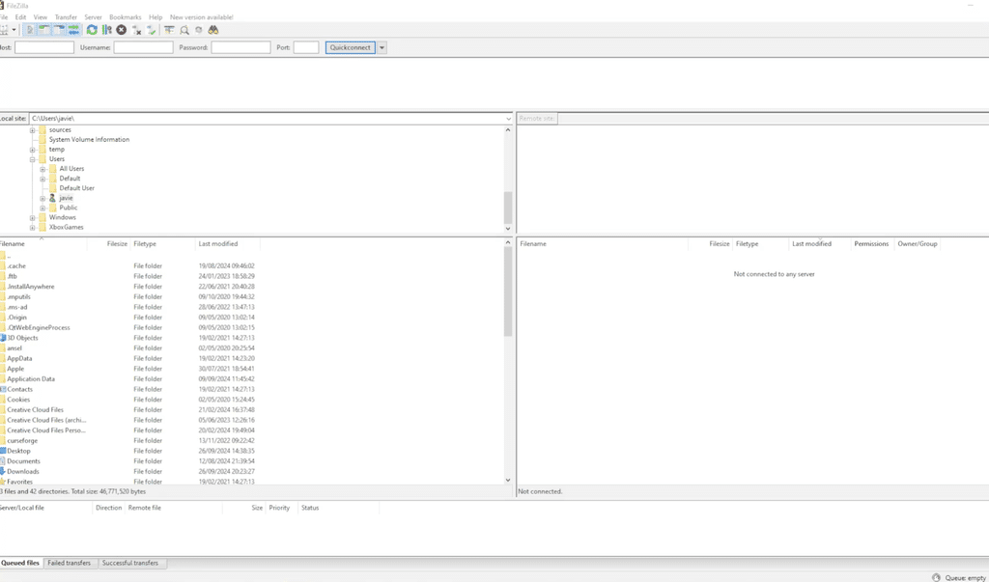This screenshot has width=989, height=582.
Task: Focus the Host input field
Action: coord(44,47)
